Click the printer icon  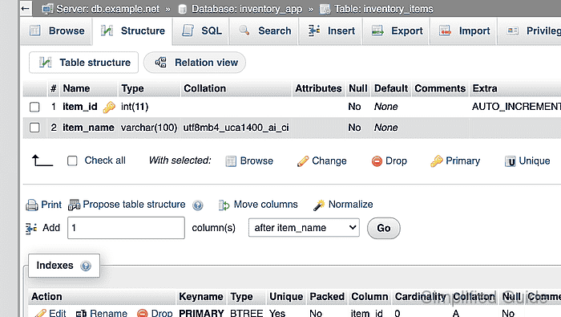point(32,205)
